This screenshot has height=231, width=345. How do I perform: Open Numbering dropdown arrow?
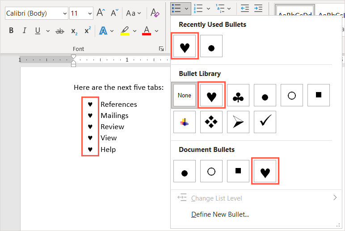(x=208, y=8)
